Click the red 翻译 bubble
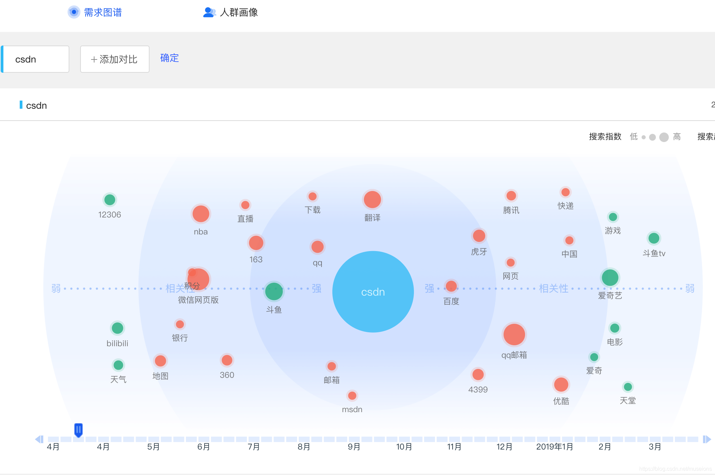 [x=372, y=199]
